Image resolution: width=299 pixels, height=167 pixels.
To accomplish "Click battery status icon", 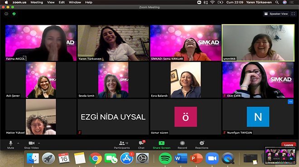I will coord(221,2).
